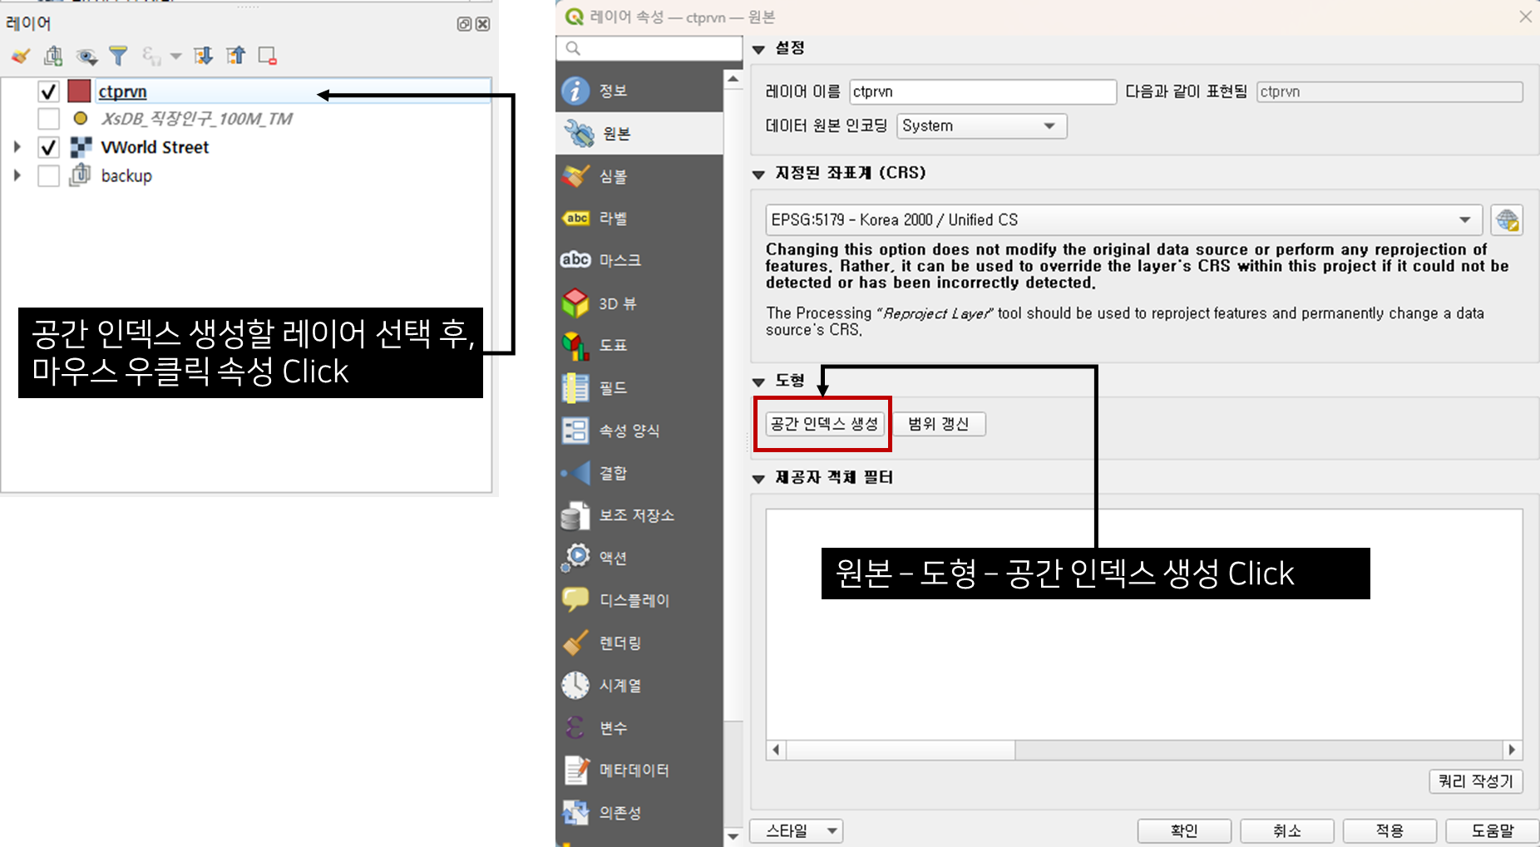Open the 데이터 원본 인코딩 System dropdown
Viewport: 1540px width, 847px height.
pos(981,126)
